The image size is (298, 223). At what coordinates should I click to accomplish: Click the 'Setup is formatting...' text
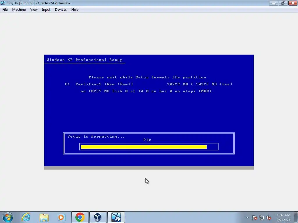pos(96,136)
